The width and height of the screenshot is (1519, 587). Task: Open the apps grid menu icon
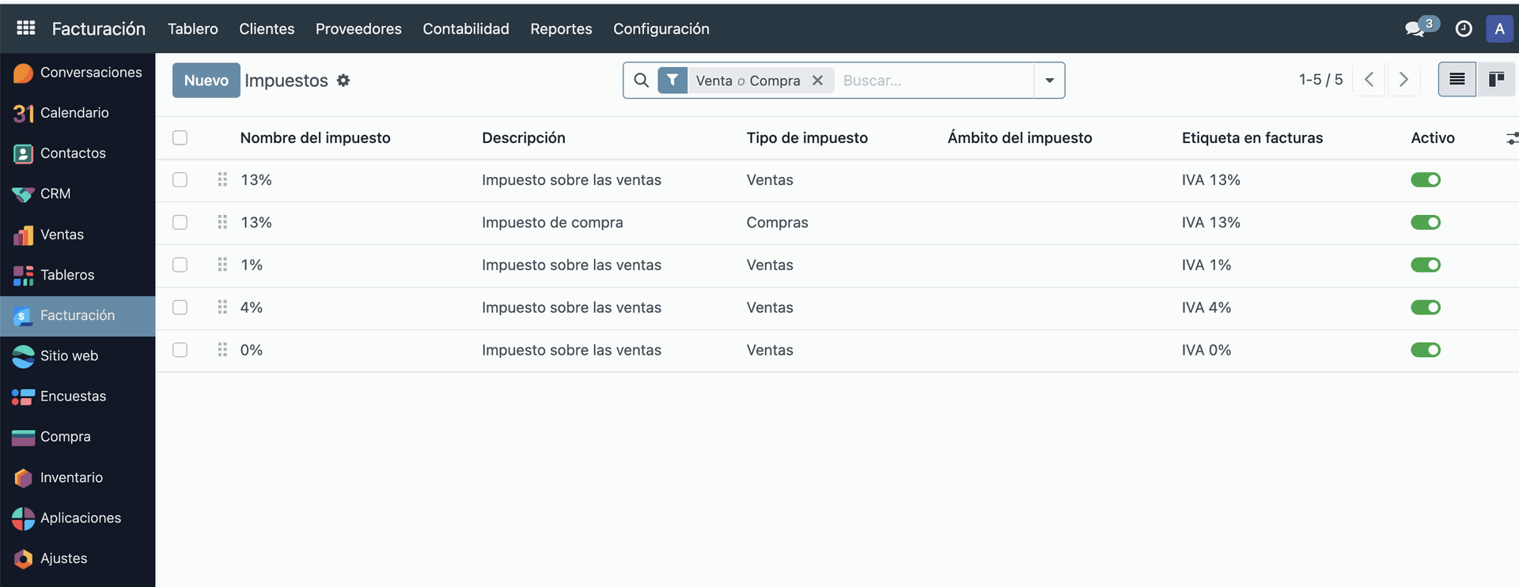coord(25,28)
